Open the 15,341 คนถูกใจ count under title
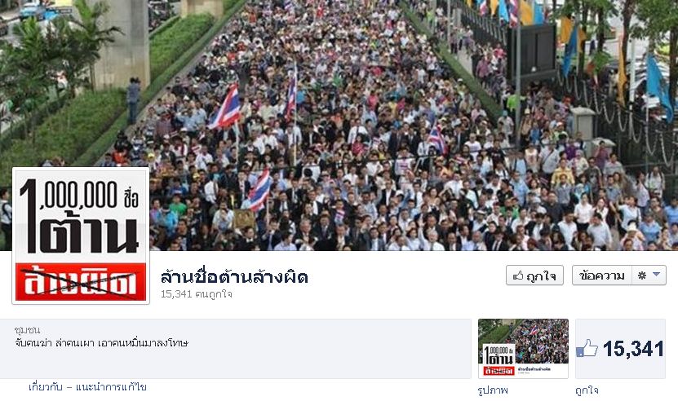The image size is (678, 401). pyautogui.click(x=197, y=294)
